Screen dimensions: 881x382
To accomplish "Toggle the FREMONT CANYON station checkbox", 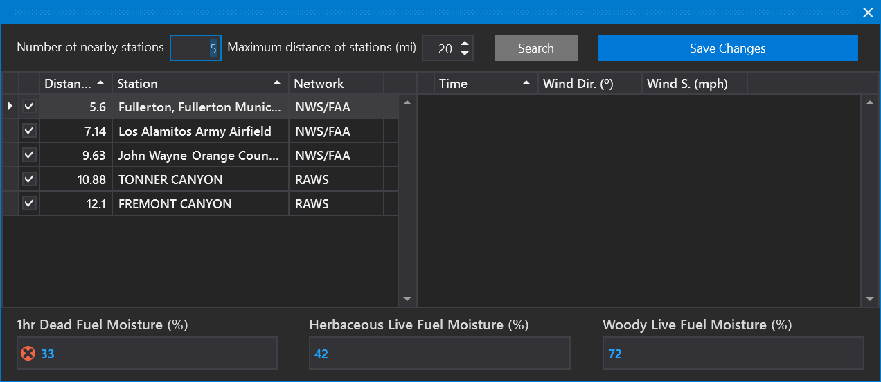I will point(29,203).
